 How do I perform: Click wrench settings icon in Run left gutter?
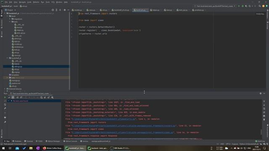point(5,108)
